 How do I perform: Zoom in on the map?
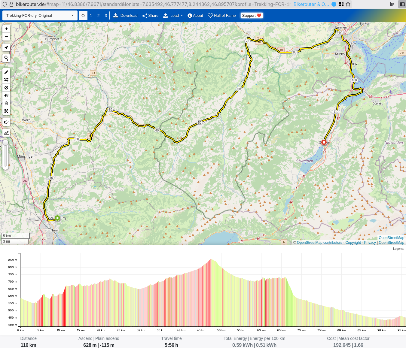pyautogui.click(x=6, y=29)
